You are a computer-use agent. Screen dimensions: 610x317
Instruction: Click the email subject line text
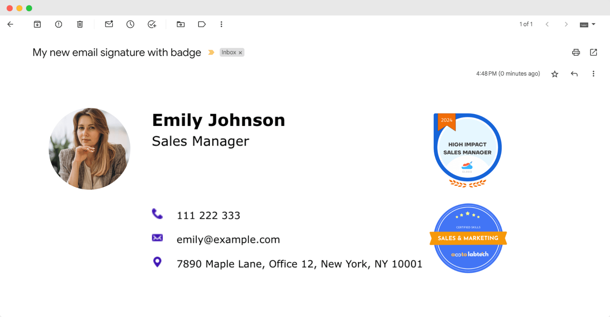117,52
